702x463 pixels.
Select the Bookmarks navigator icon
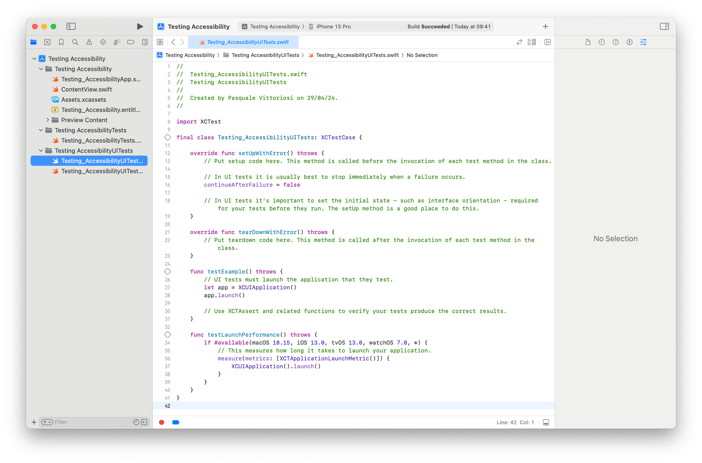pos(61,42)
